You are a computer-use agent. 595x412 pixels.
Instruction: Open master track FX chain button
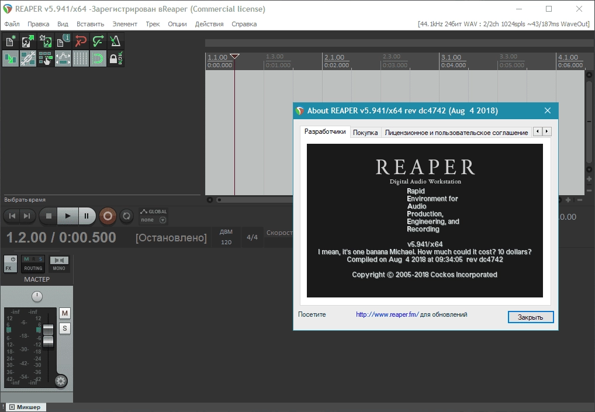[8, 268]
